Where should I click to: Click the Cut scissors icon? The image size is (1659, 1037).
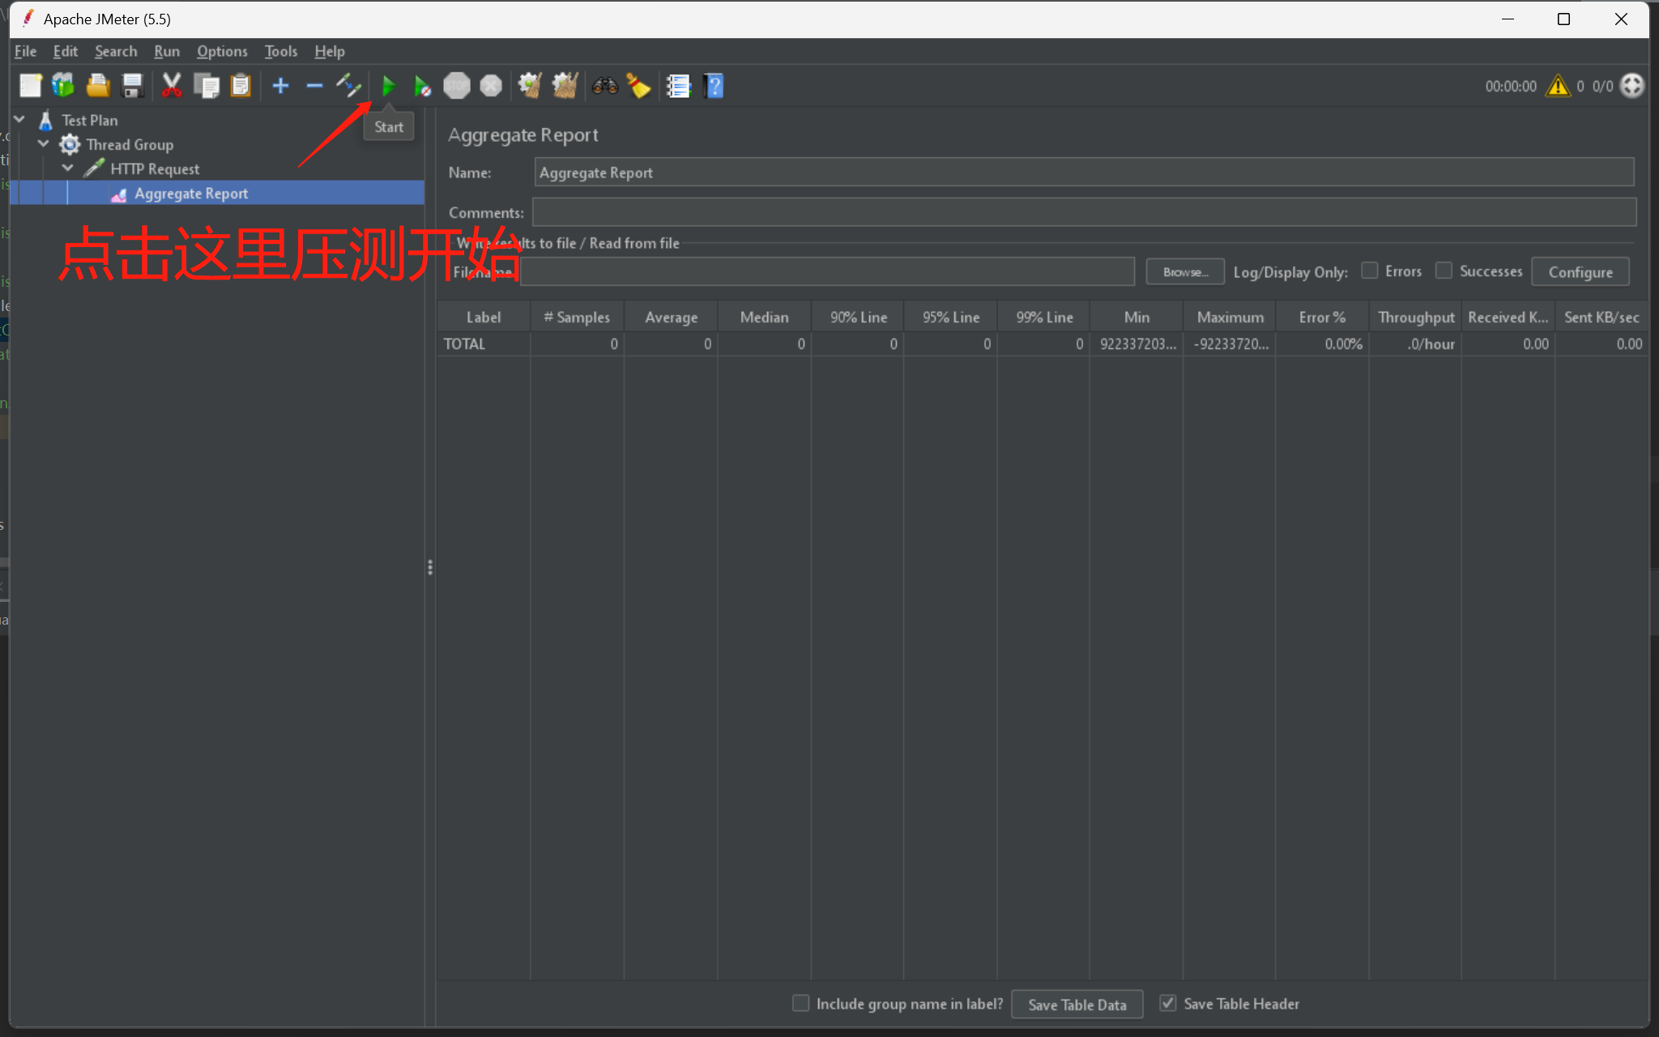tap(172, 86)
